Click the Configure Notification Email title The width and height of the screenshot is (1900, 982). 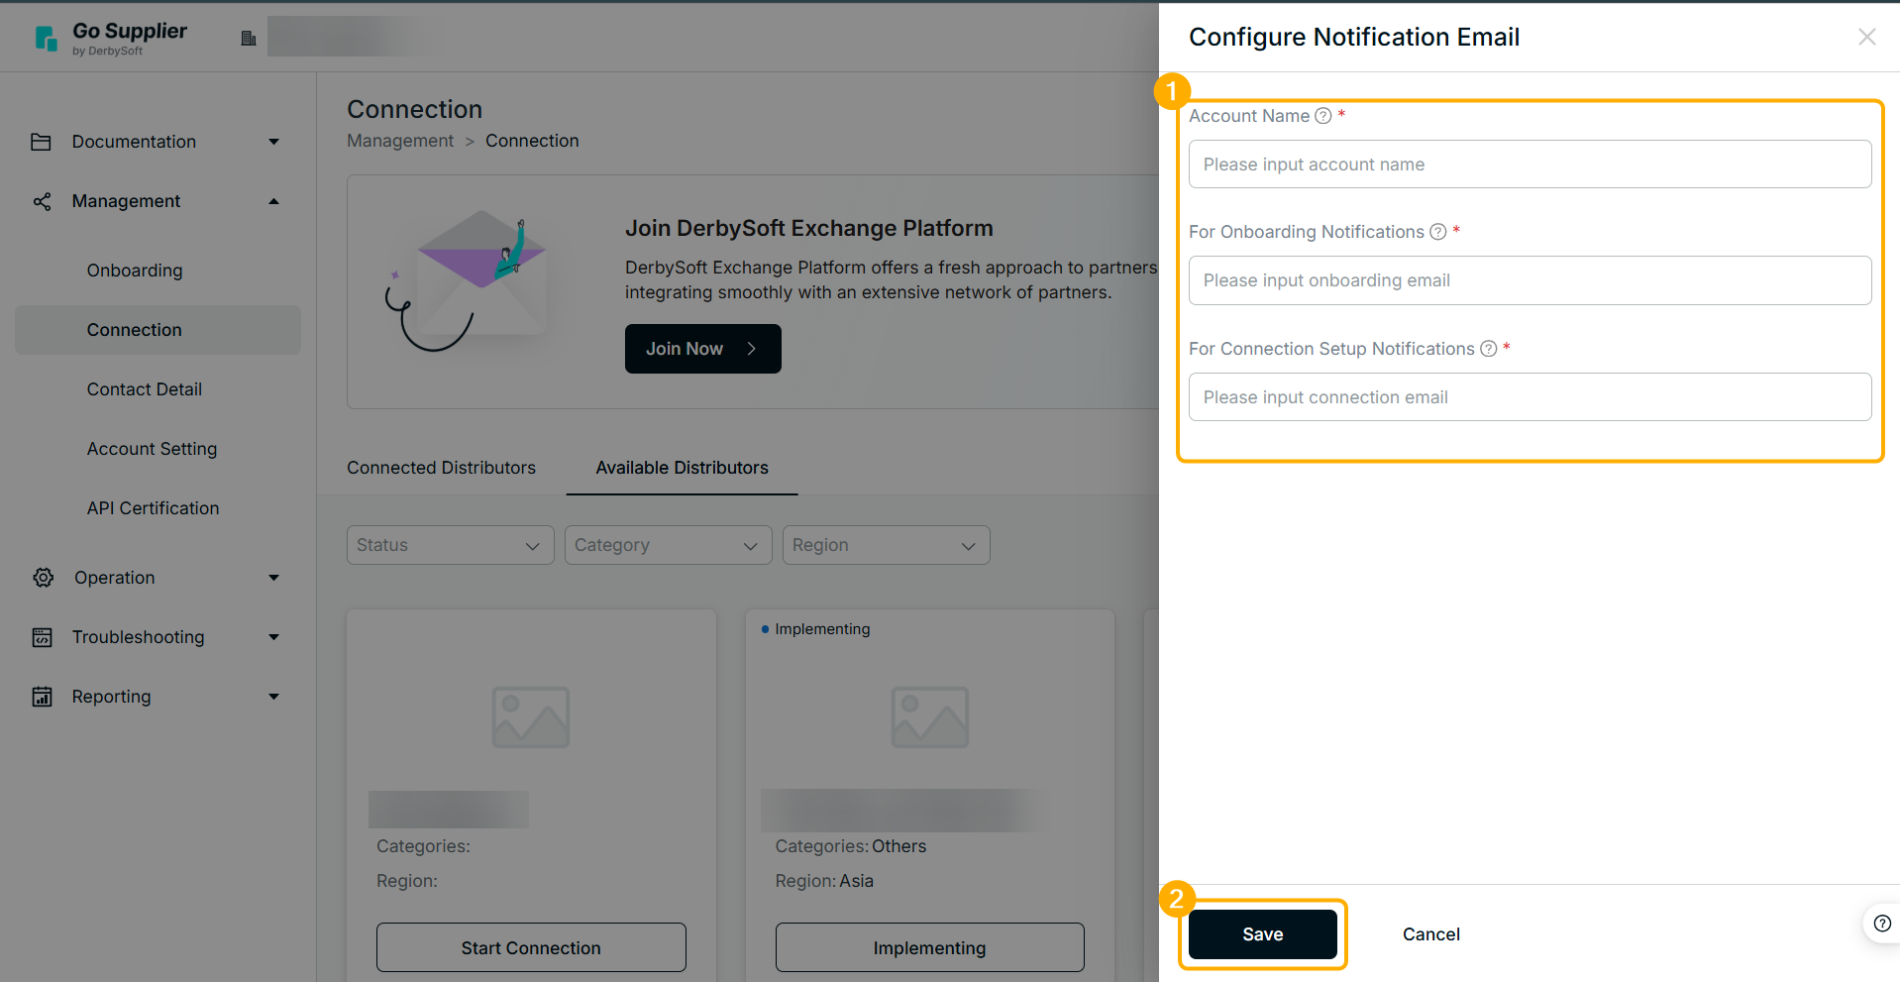(x=1353, y=37)
